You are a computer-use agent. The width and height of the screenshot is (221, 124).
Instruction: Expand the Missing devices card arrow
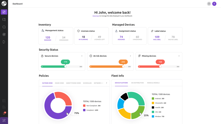pos(179,56)
